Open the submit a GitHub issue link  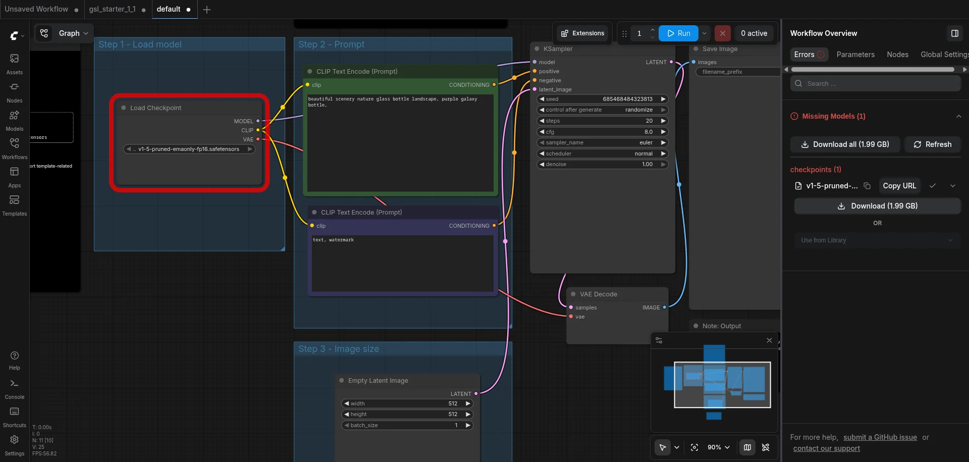[880, 437]
